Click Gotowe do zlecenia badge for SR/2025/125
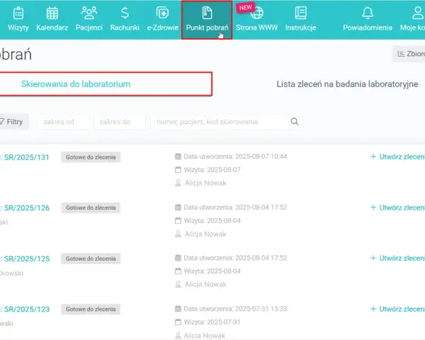 [91, 259]
